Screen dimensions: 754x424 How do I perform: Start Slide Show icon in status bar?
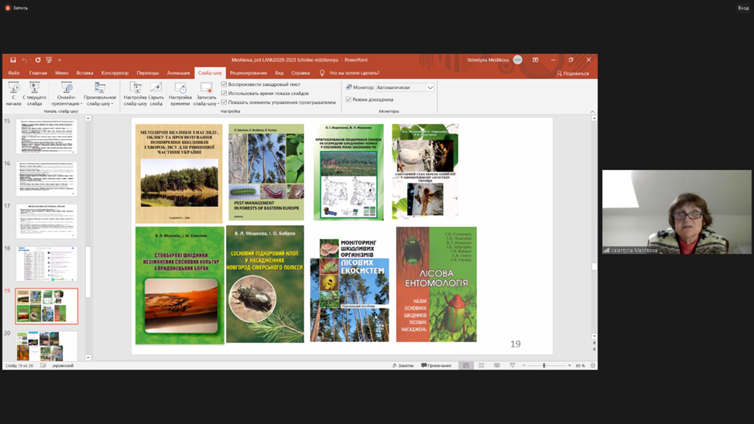pos(512,366)
